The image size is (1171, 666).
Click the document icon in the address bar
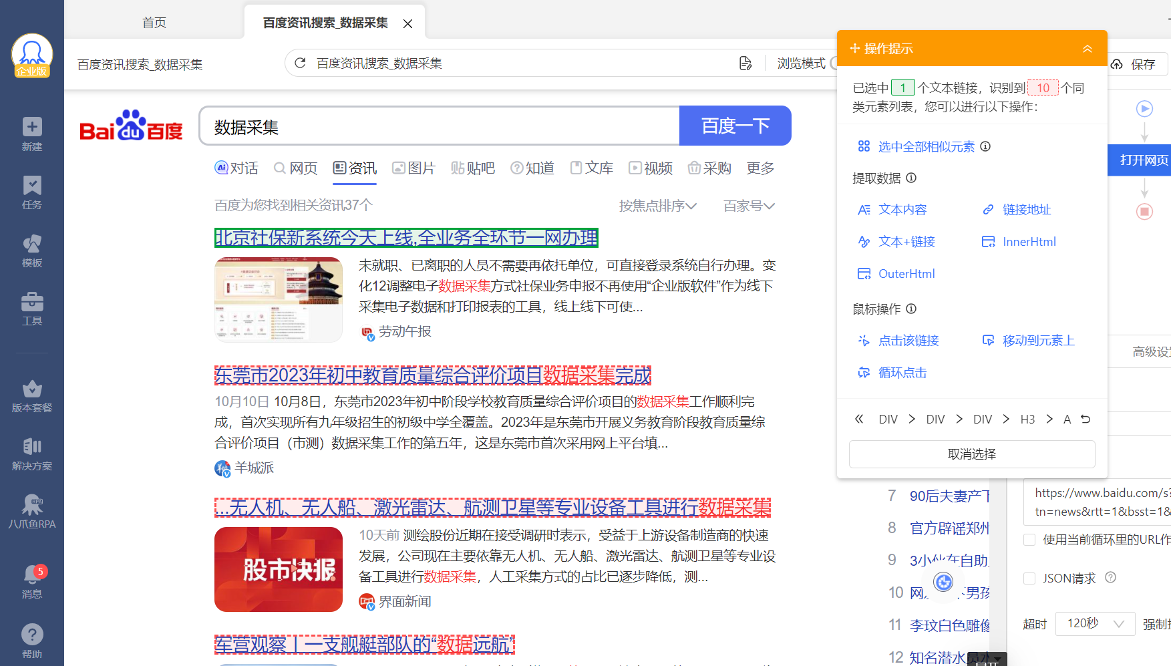click(745, 63)
